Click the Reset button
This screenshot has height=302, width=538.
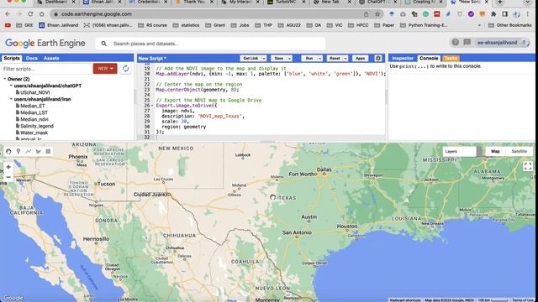point(335,59)
